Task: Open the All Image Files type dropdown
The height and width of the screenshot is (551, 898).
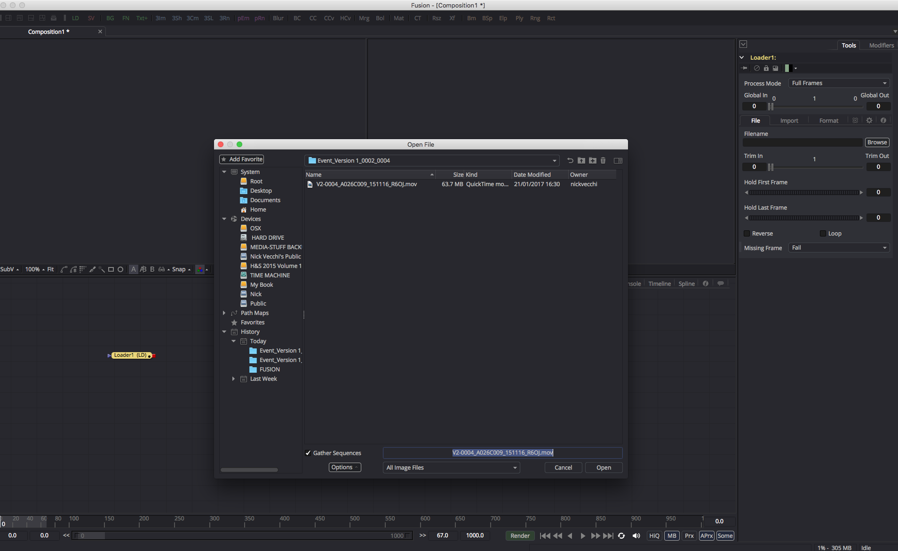Action: [452, 468]
